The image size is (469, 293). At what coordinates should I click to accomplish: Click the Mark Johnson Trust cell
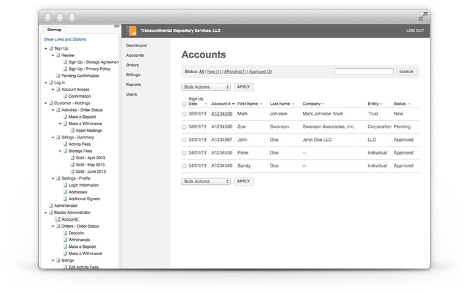[322, 114]
